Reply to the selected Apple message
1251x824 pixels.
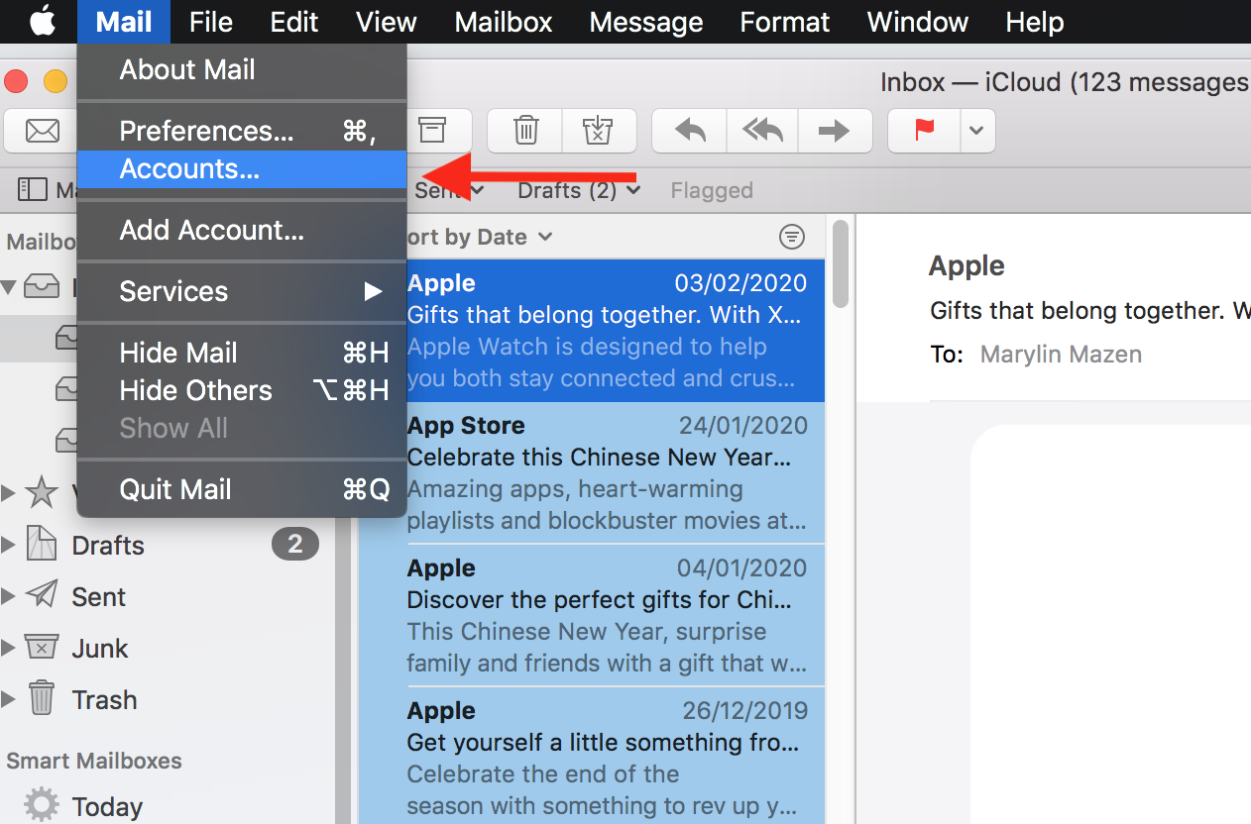(688, 130)
